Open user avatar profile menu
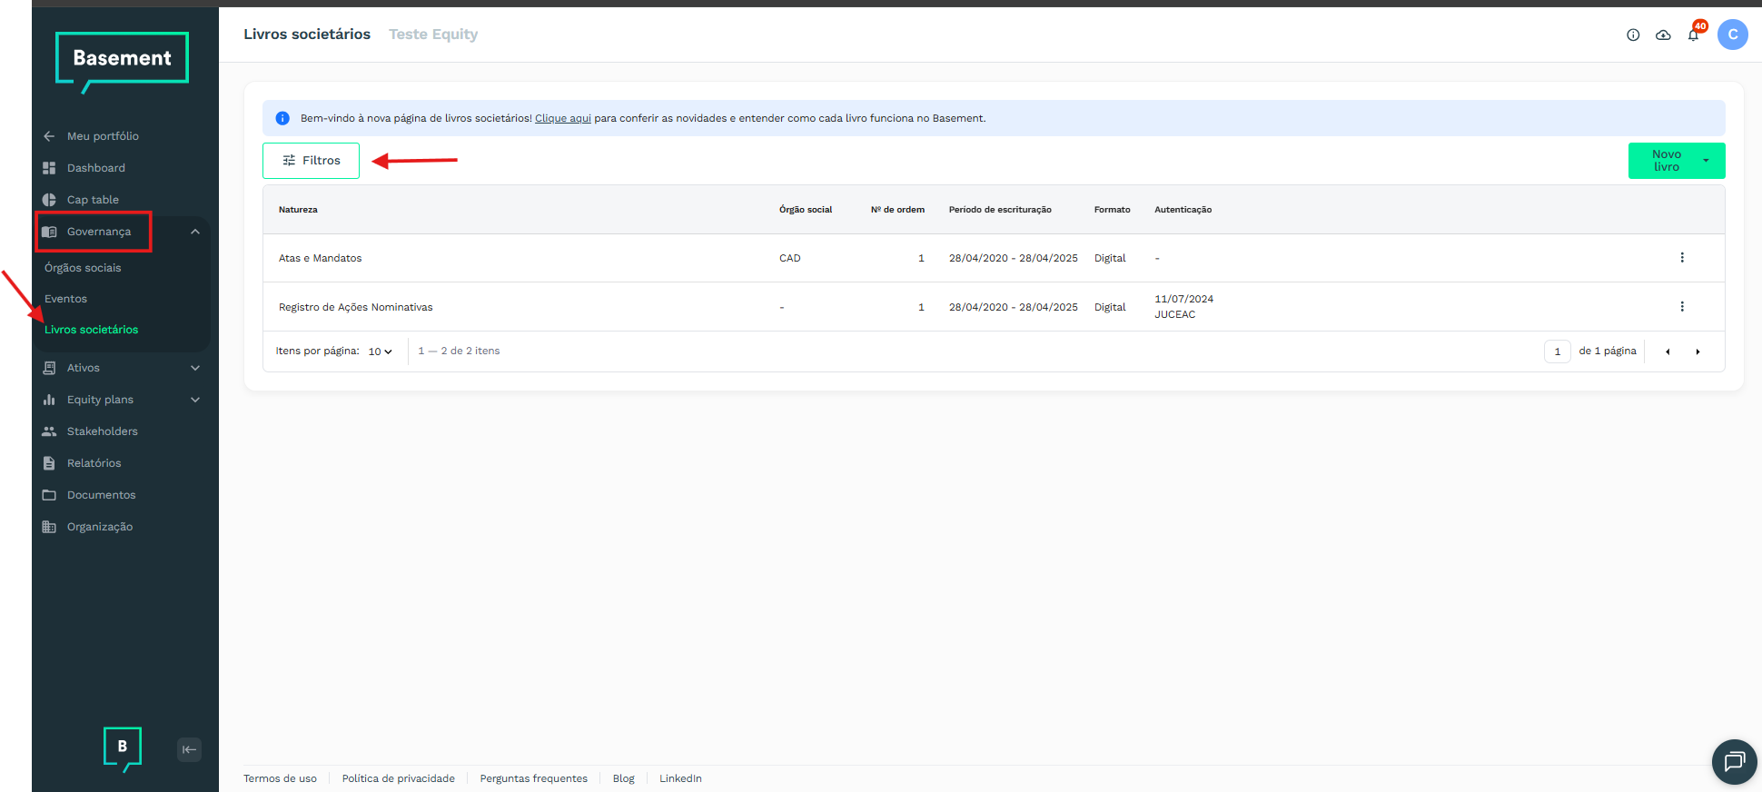 click(x=1732, y=35)
